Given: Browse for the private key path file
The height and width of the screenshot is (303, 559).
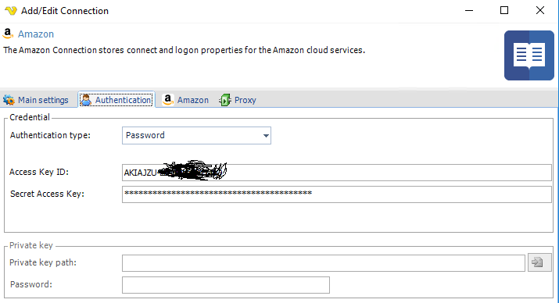Looking at the screenshot, I should tap(539, 262).
